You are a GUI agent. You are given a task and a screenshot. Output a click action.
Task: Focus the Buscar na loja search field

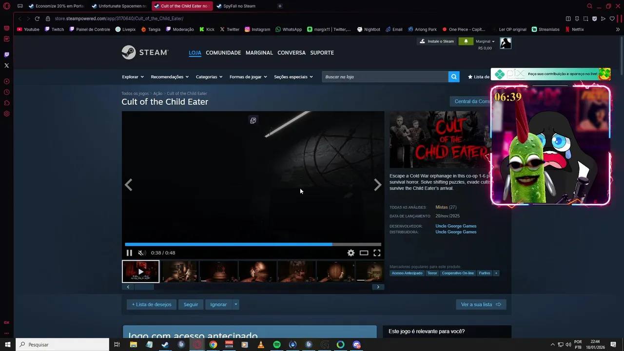[x=385, y=77]
